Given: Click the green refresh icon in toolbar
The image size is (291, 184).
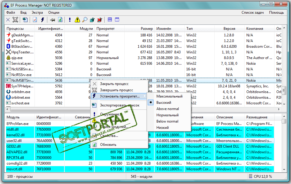Looking at the screenshot, I should pyautogui.click(x=60, y=20).
